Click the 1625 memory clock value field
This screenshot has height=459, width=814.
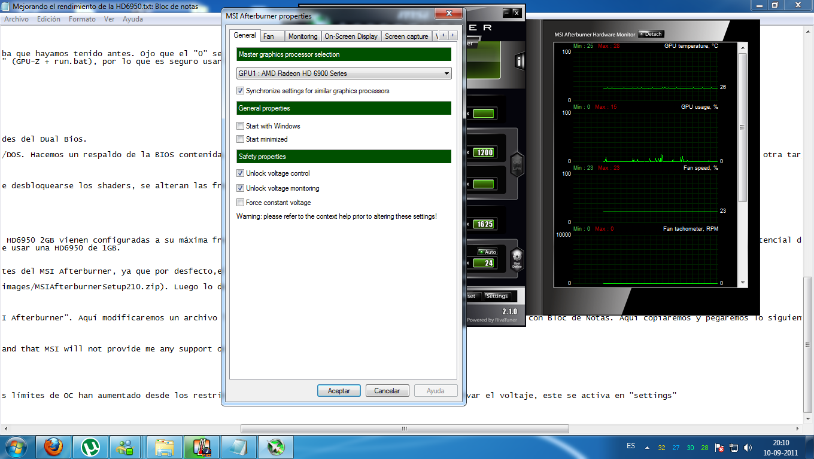coord(485,224)
